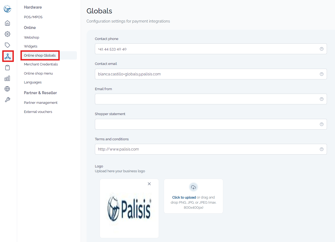
Task: Click the Partner & Reseller heading
Action: tap(40, 93)
